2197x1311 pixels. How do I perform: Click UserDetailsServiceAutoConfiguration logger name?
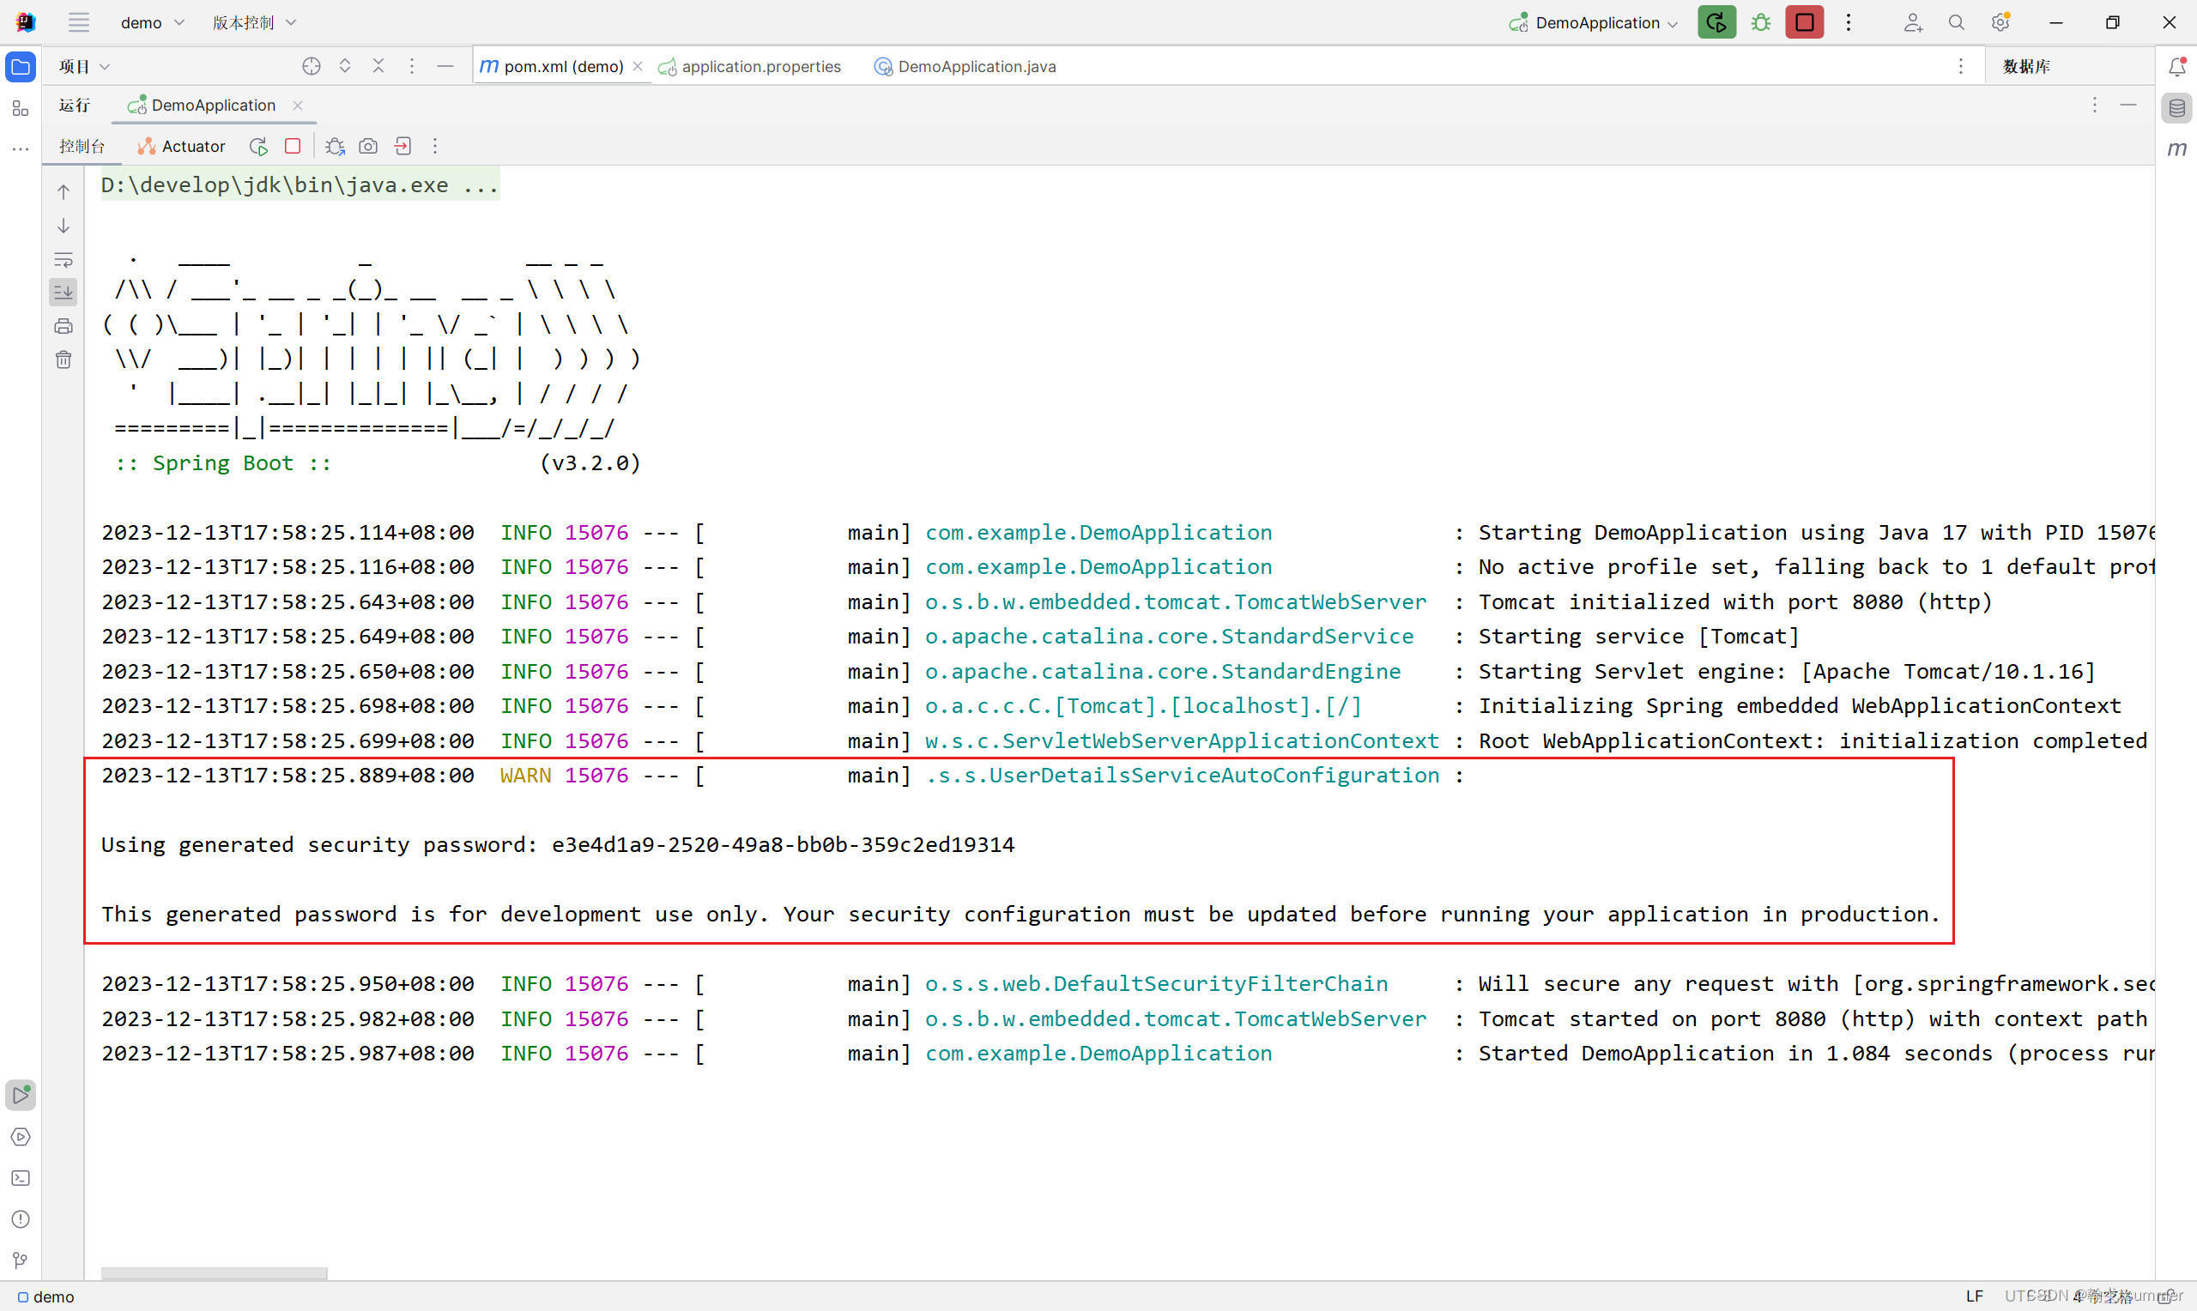pyautogui.click(x=1182, y=776)
